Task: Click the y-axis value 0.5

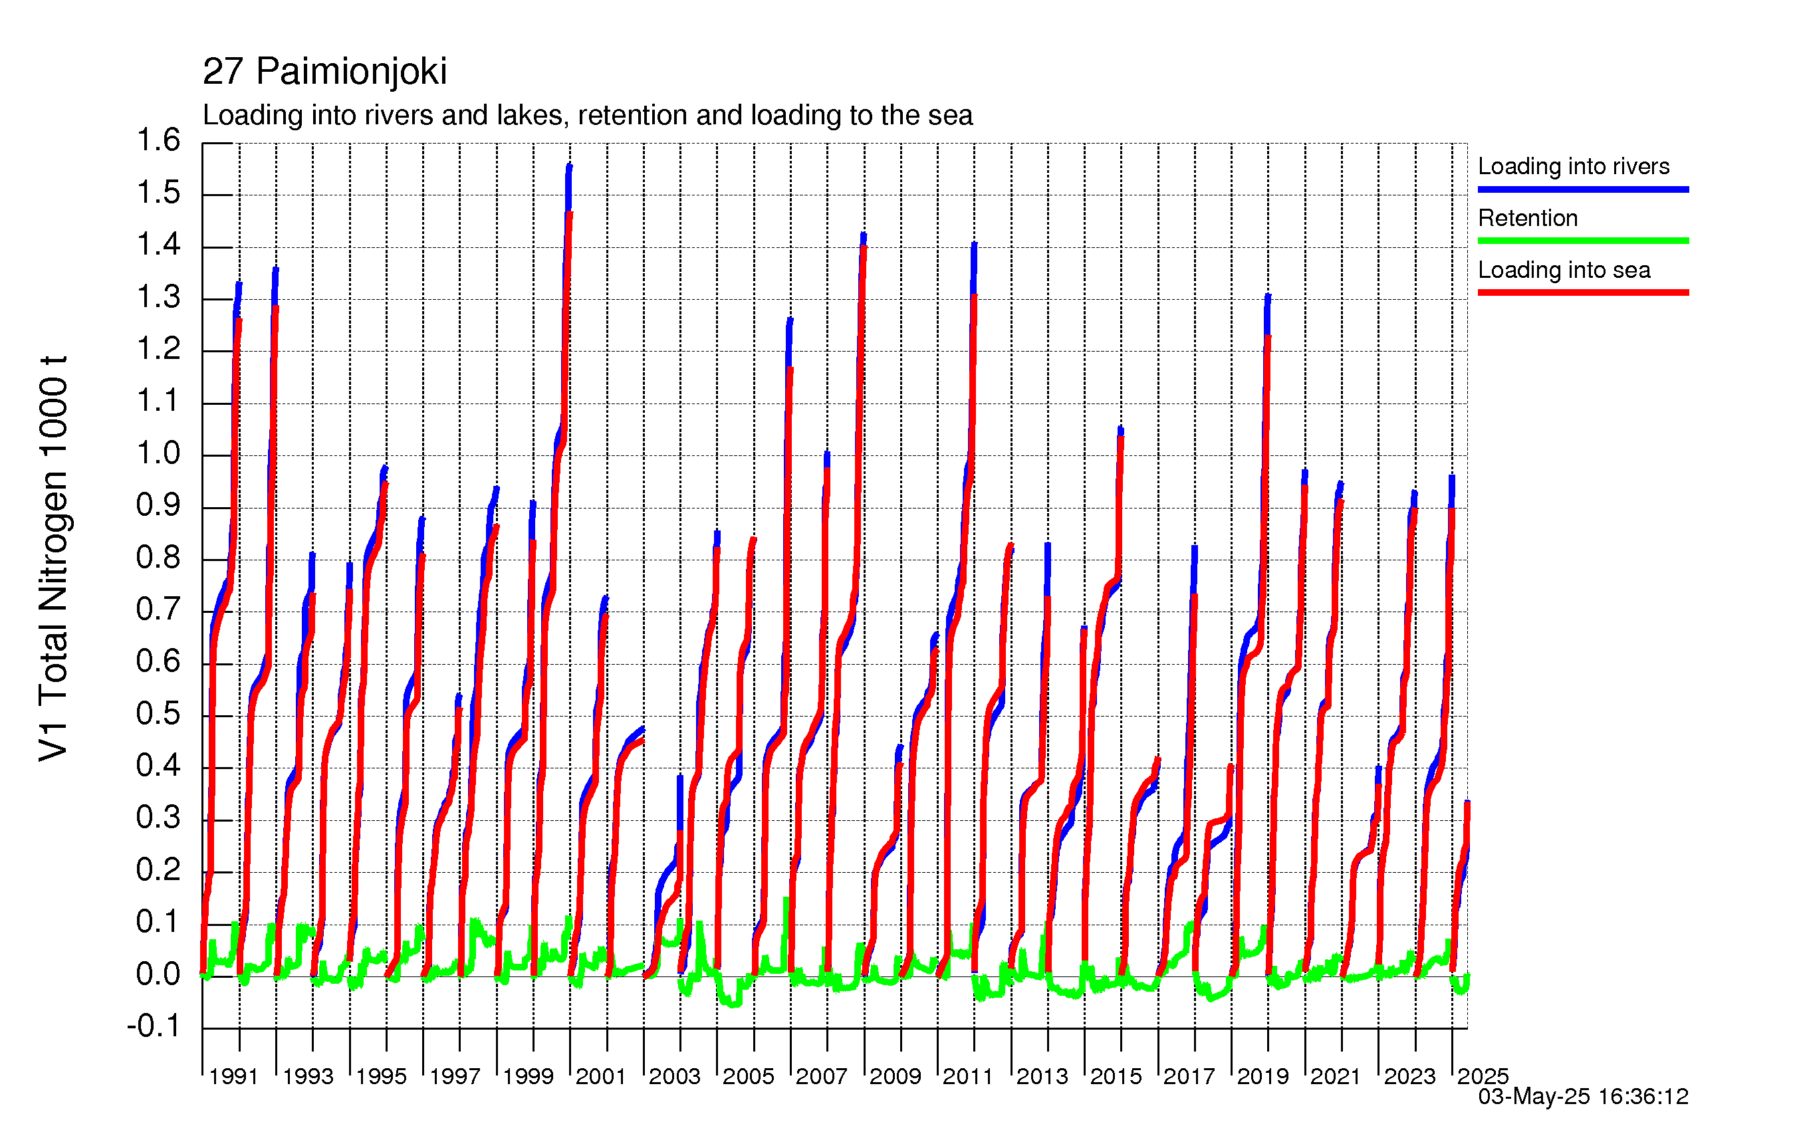Action: tap(158, 714)
